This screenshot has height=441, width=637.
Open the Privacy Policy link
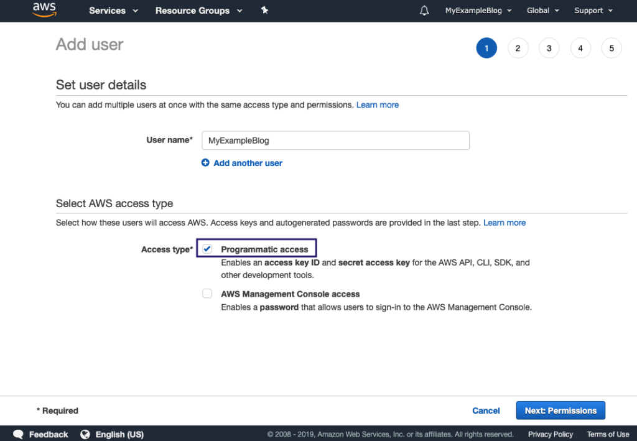pyautogui.click(x=550, y=434)
